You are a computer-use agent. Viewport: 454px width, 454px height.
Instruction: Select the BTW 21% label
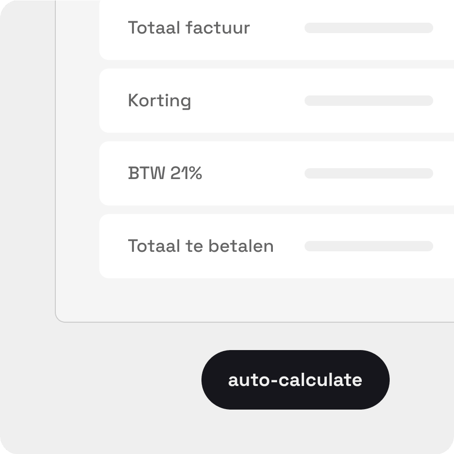click(x=165, y=173)
